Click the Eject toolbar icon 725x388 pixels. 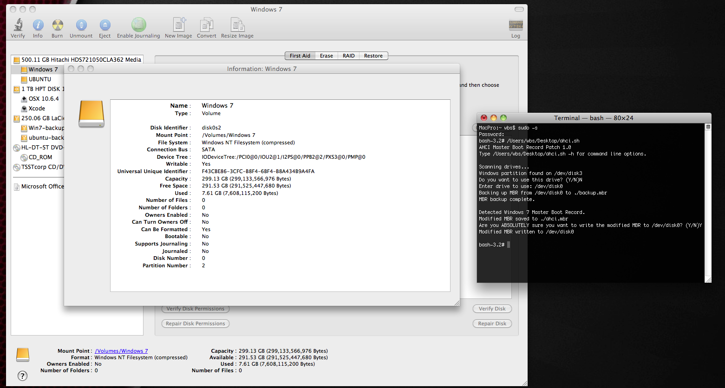(105, 28)
